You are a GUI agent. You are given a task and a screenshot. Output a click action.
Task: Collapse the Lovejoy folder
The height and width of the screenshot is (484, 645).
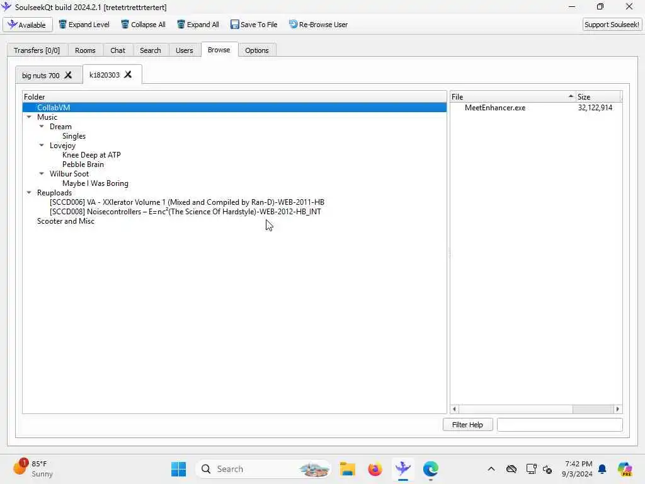42,146
